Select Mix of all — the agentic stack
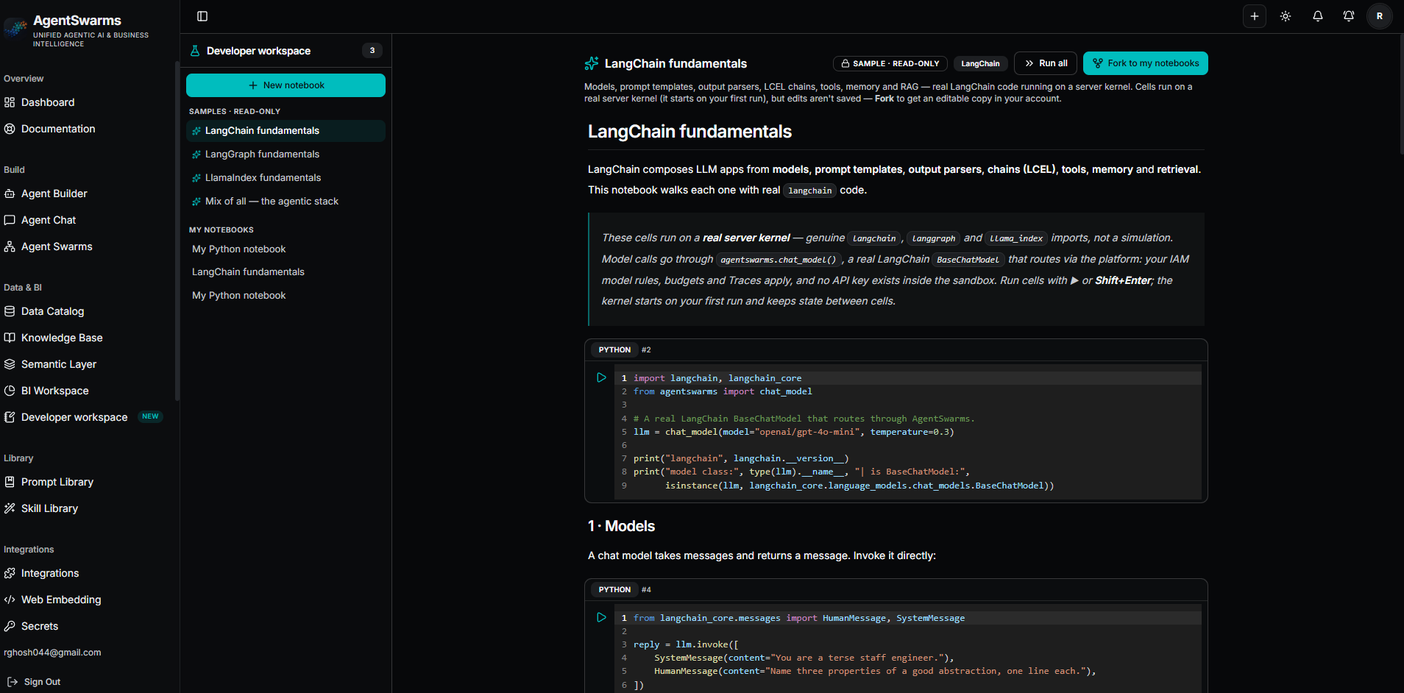Viewport: 1404px width, 693px height. click(x=286, y=202)
